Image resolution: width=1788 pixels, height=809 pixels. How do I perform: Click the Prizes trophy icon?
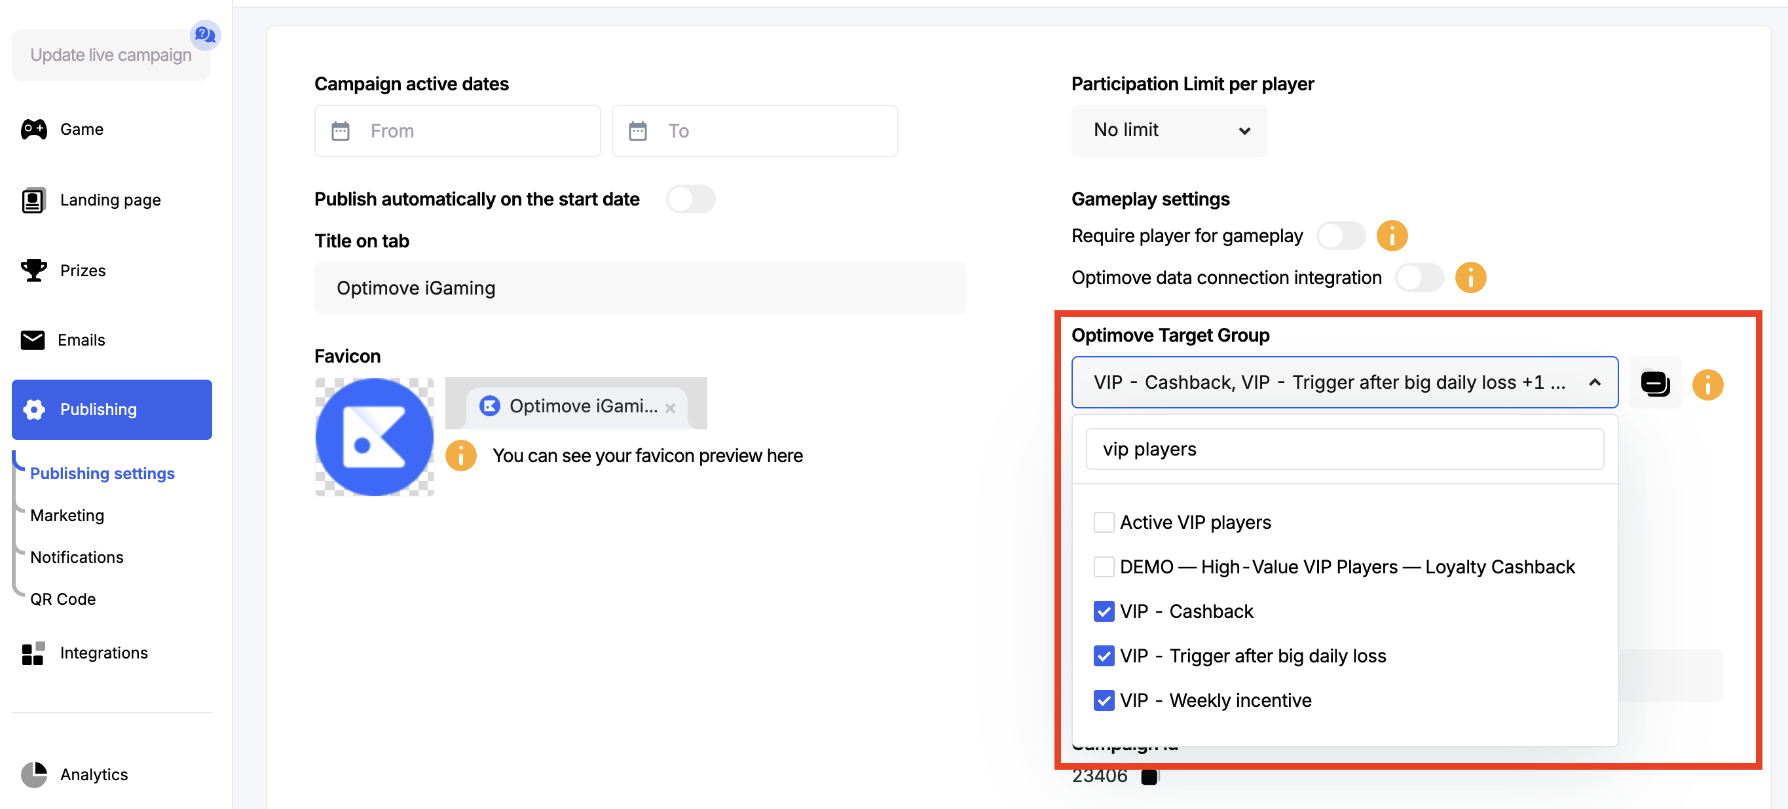point(33,270)
